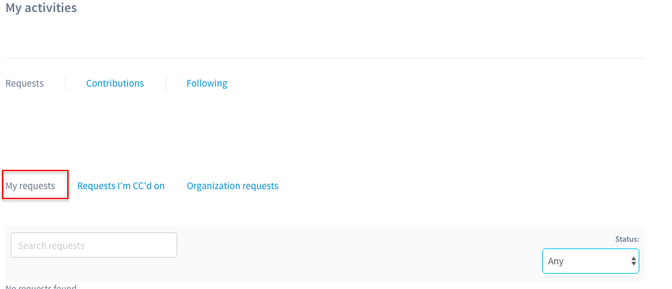Open the Any status filter combo box
672x289 pixels.
[591, 261]
